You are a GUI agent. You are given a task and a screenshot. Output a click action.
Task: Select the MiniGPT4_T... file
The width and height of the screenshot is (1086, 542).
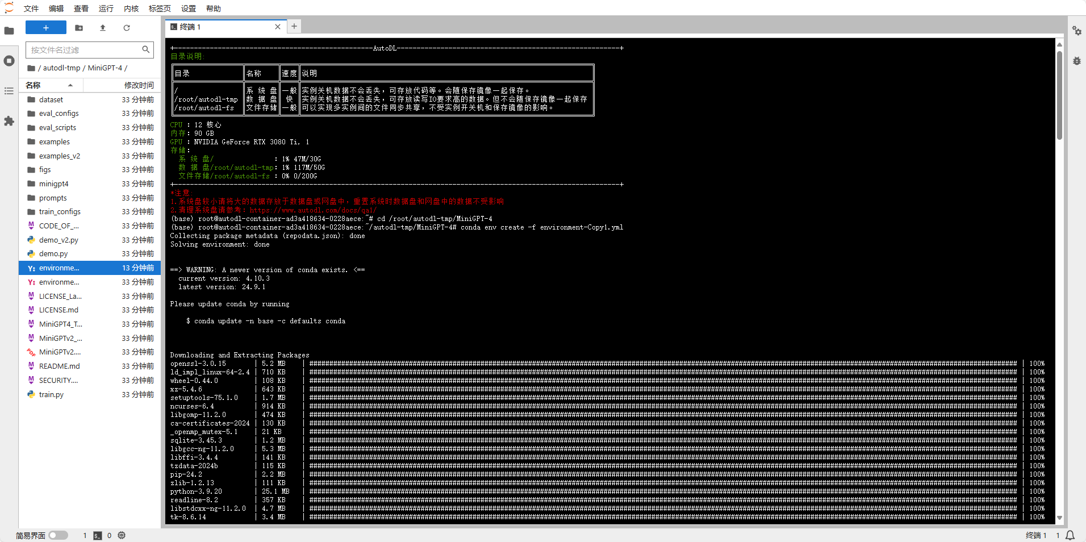[x=90, y=324]
